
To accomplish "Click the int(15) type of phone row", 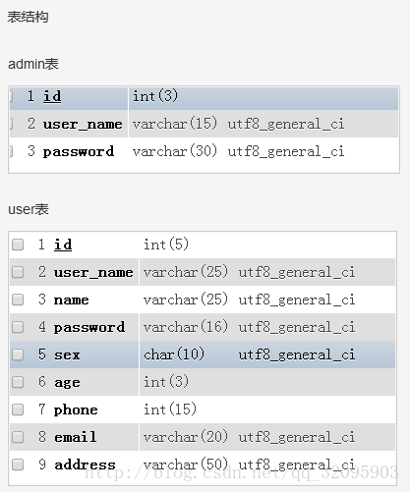I will pyautogui.click(x=170, y=410).
